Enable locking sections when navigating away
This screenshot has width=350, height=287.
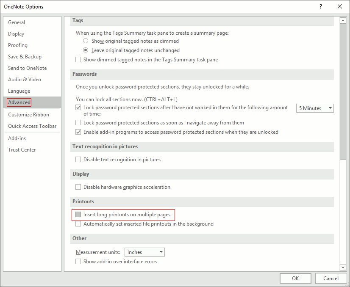pos(78,123)
